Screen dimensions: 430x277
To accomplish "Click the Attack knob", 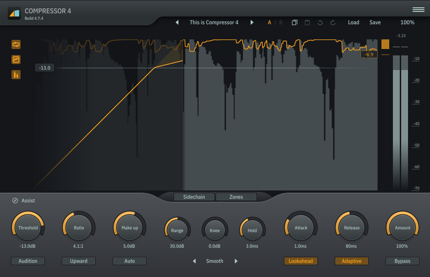I will [301, 228].
